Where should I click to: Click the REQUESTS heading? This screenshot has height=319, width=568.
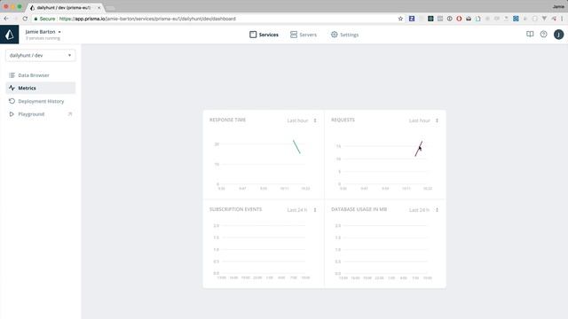click(343, 120)
